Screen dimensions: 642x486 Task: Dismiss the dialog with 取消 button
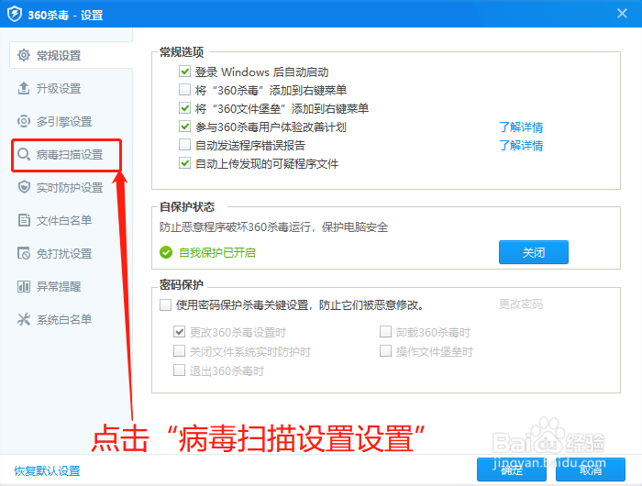(x=591, y=469)
